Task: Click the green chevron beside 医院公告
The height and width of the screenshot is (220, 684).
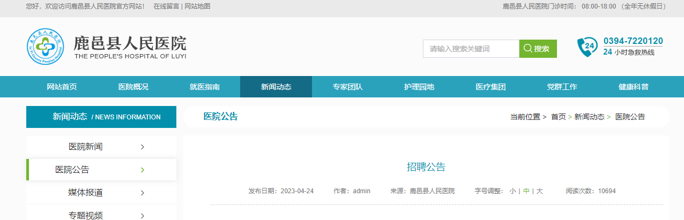Action: click(142, 170)
